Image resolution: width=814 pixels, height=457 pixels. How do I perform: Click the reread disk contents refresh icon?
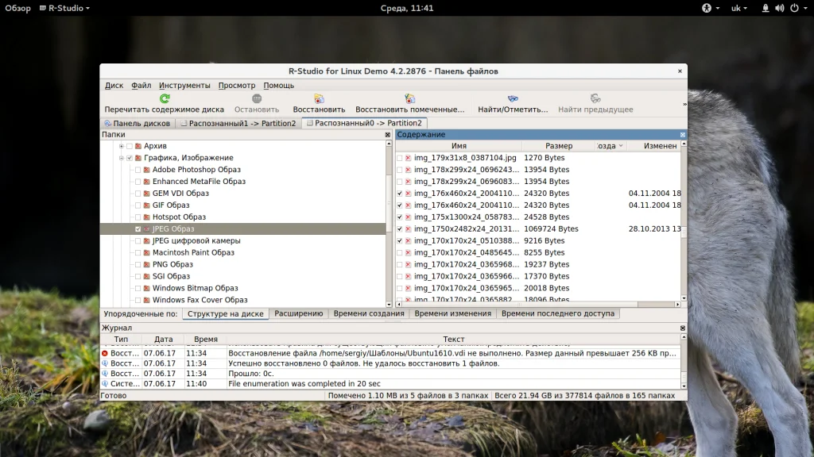(165, 98)
